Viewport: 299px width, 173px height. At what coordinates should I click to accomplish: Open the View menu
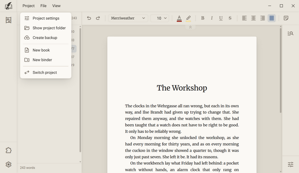point(56,6)
